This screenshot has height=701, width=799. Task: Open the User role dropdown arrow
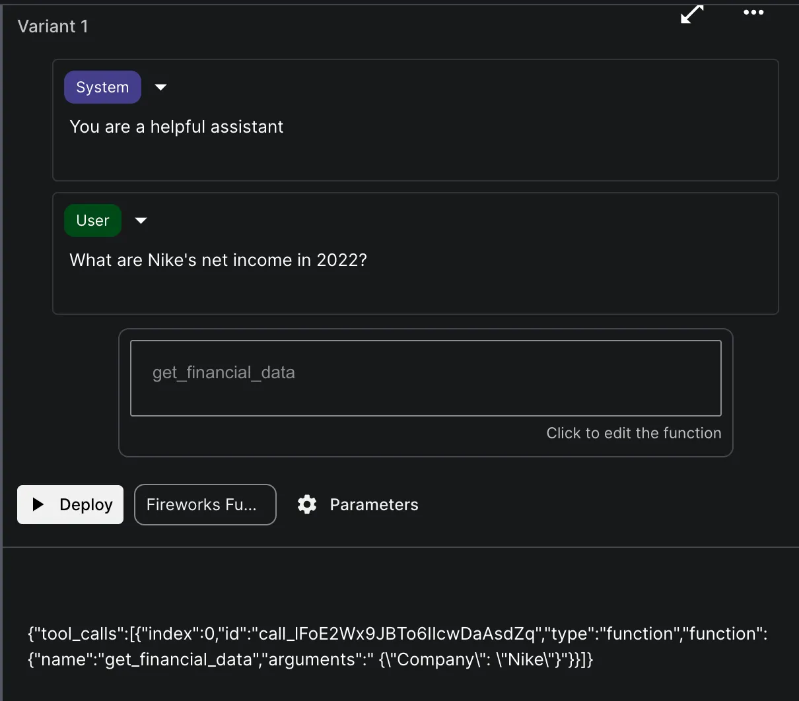(141, 220)
